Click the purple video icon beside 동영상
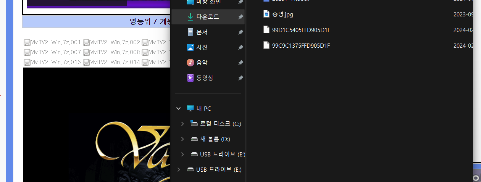The image size is (481, 182). [x=190, y=78]
